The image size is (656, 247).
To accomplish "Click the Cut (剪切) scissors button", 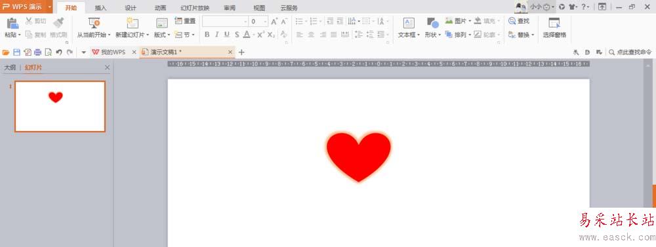I will tap(36, 21).
